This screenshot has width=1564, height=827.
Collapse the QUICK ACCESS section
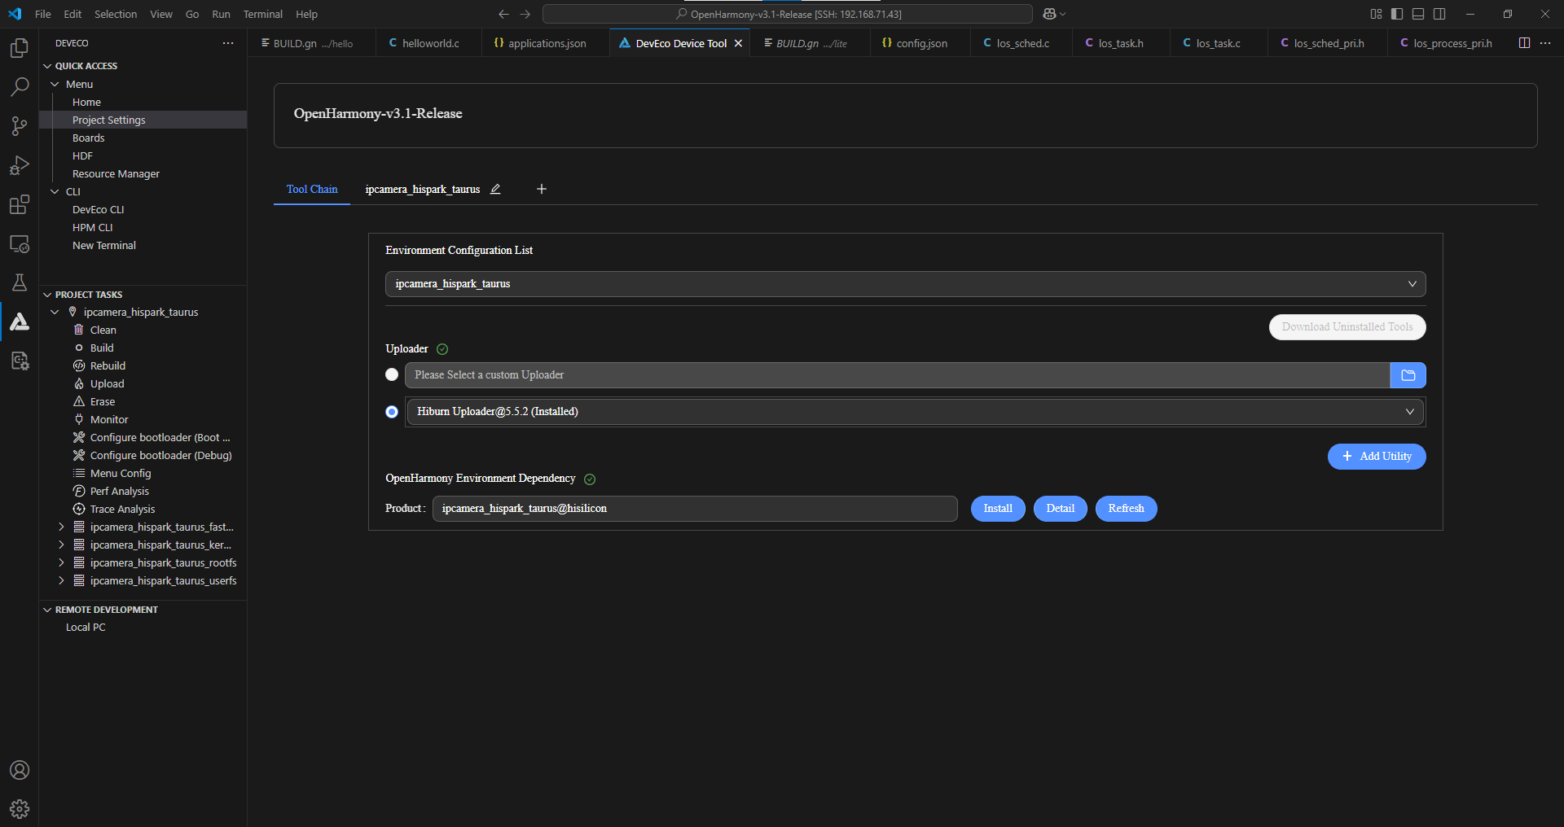click(x=47, y=66)
